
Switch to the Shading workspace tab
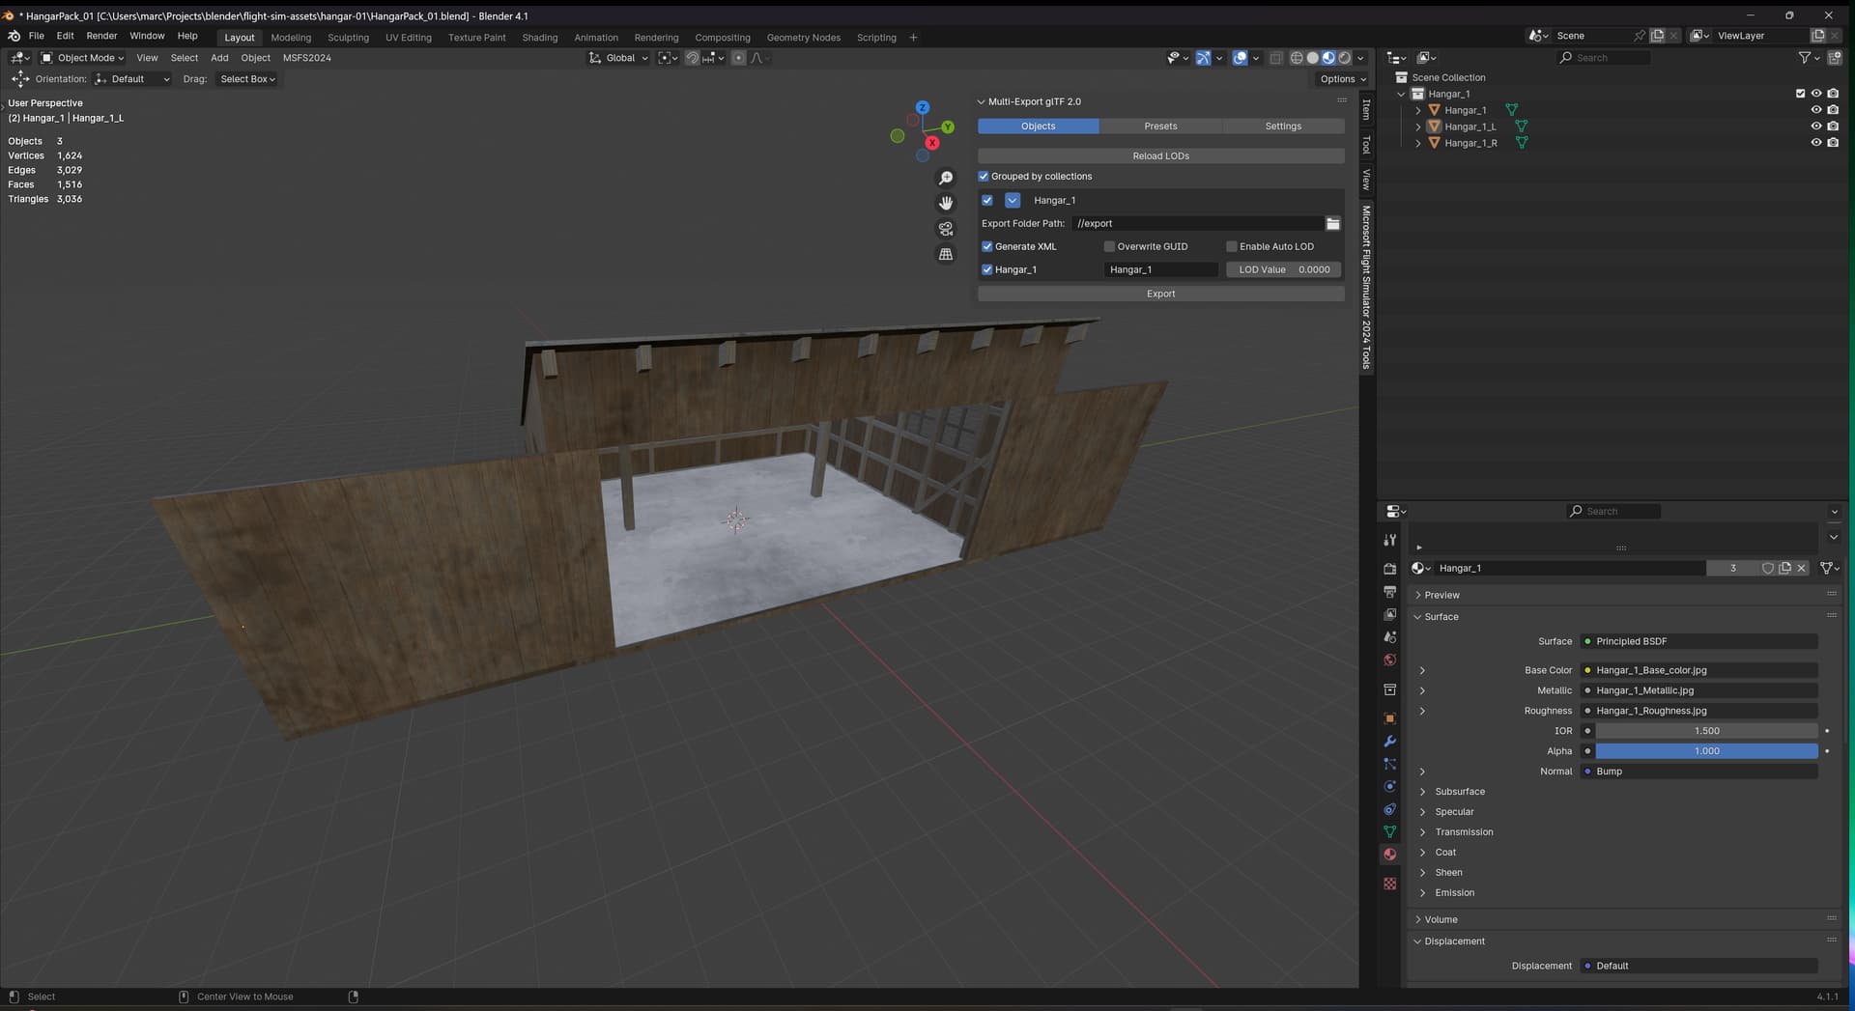540,38
